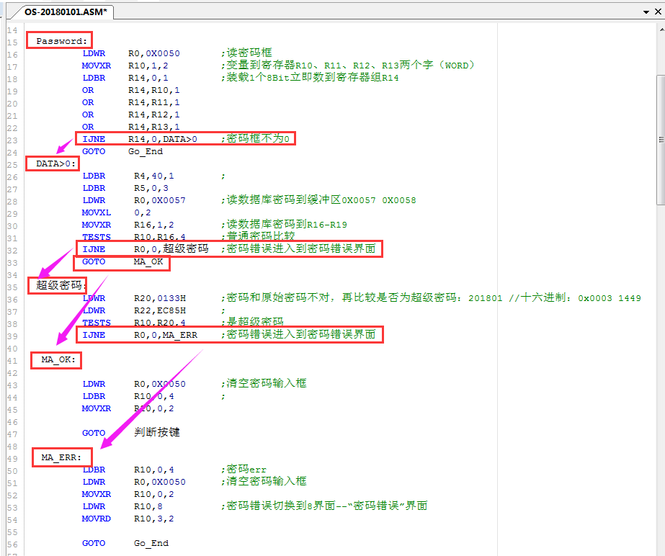Open the document tab list dropdown arrow
Image resolution: width=665 pixels, height=556 pixels.
(646, 12)
